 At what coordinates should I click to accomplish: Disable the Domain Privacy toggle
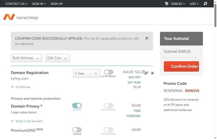[x=77, y=106]
